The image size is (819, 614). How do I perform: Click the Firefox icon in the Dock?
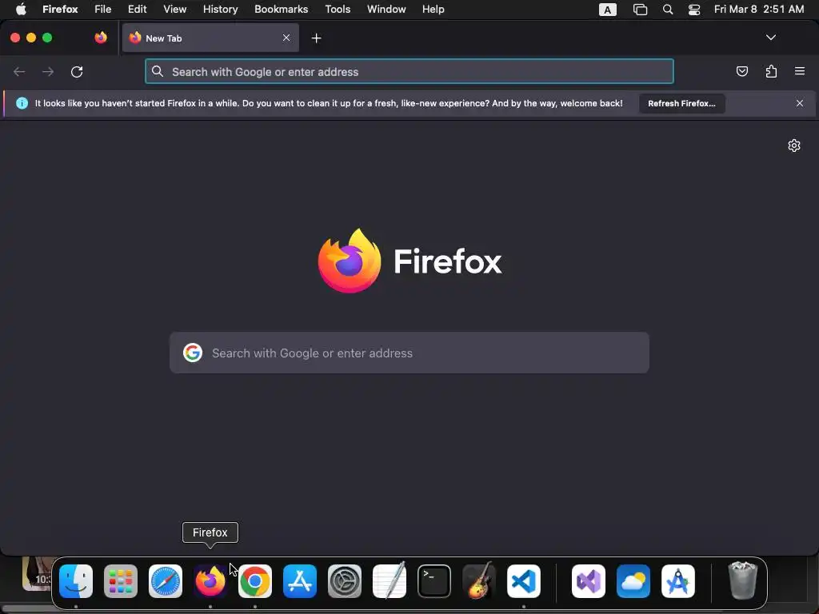click(210, 581)
